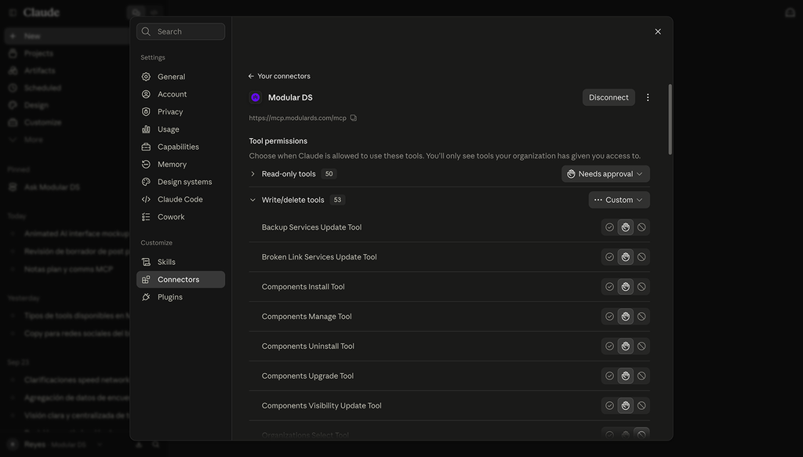Screen dimensions: 803x457
Task: Block the Components Visibility Update Tool
Action: (641, 405)
